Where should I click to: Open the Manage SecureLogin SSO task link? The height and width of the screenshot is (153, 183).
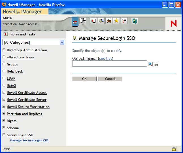point(29,140)
